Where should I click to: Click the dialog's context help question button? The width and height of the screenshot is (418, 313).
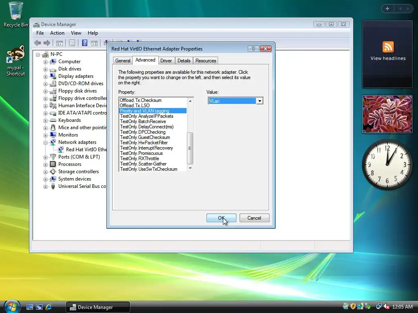(253, 49)
